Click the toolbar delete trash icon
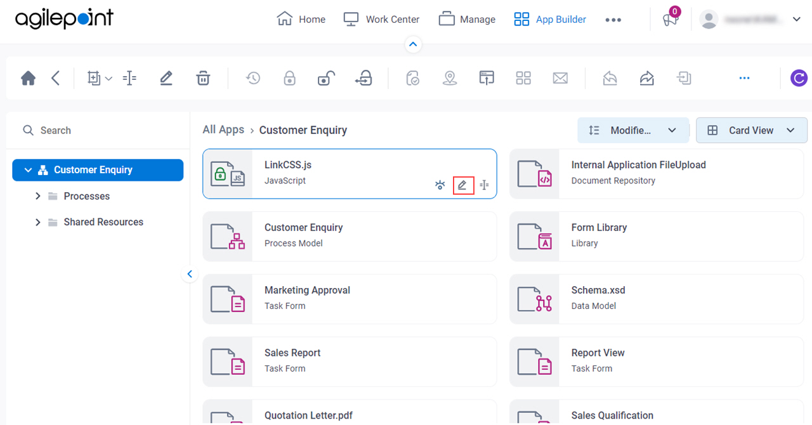This screenshot has height=425, width=812. pyautogui.click(x=203, y=78)
